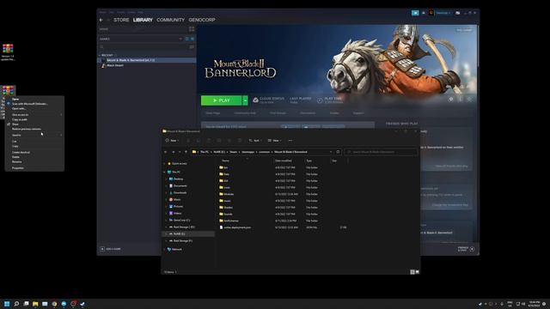The height and width of the screenshot is (309, 550).
Task: Sort by the Date modified column header
Action: [x=284, y=161]
